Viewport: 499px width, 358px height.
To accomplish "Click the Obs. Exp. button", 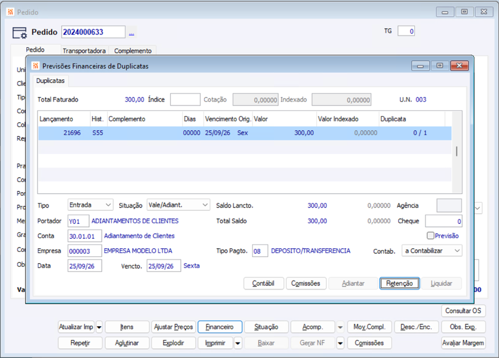I will (463, 327).
